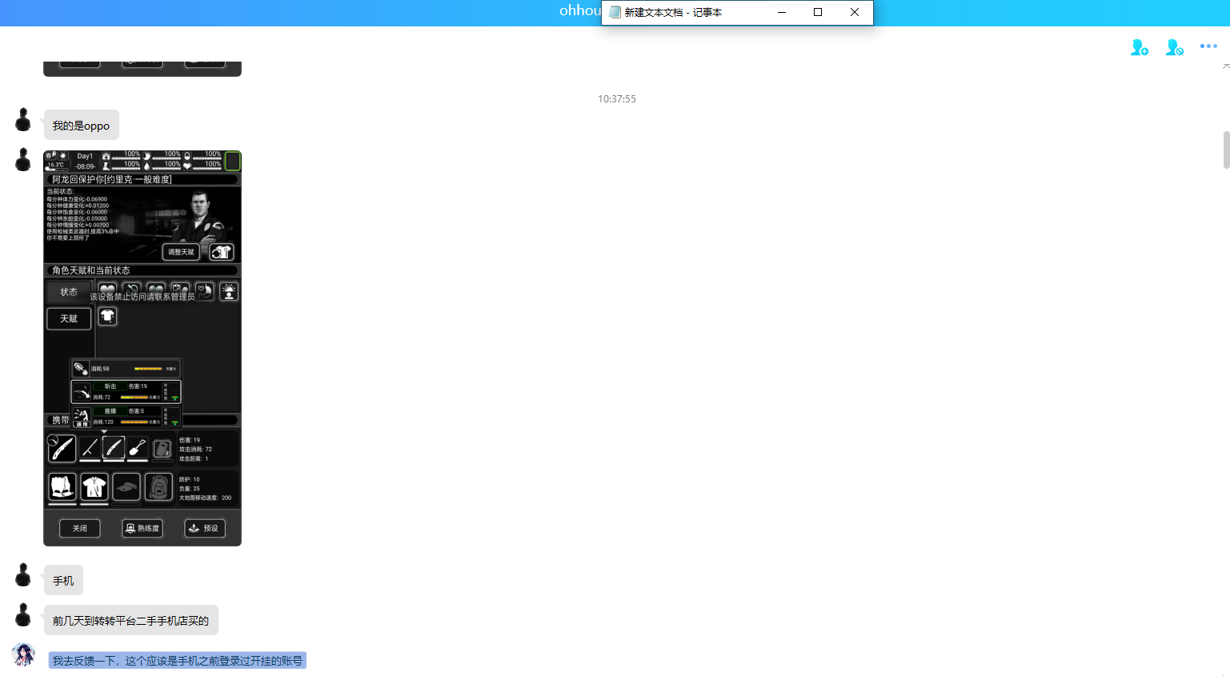Click the anime avatar beside highlighted reply
Image resolution: width=1230 pixels, height=676 pixels.
pyautogui.click(x=23, y=654)
